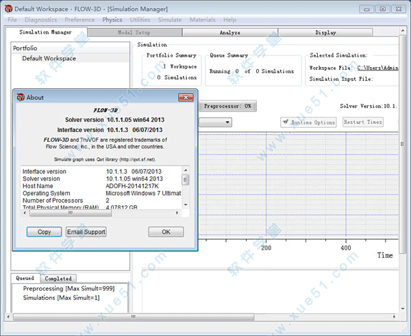Open the Help menu
The height and width of the screenshot is (336, 411).
pyautogui.click(x=229, y=20)
